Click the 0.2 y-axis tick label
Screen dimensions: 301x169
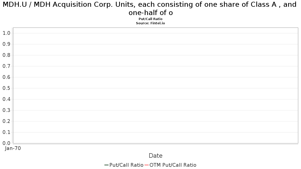(7, 121)
